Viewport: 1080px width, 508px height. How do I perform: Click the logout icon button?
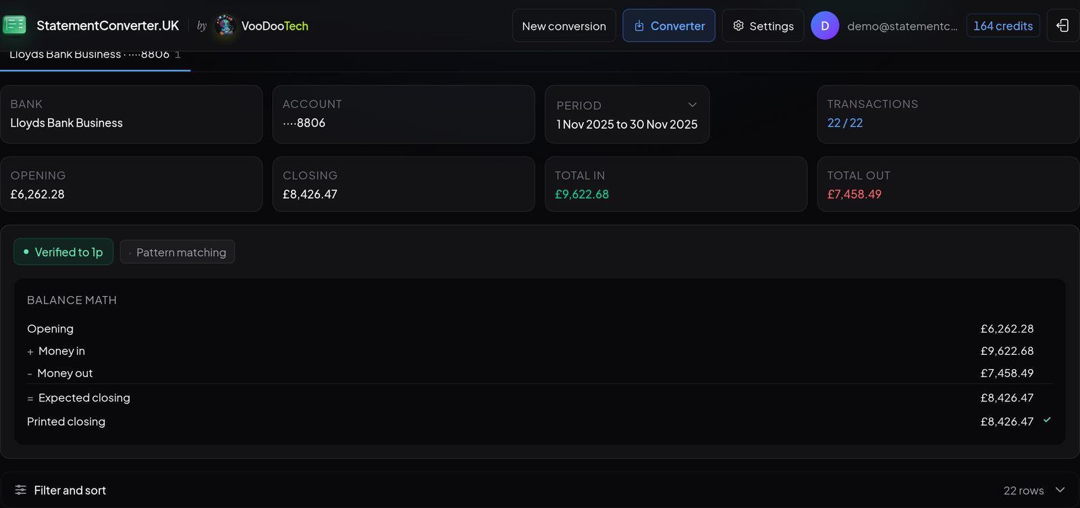point(1062,26)
